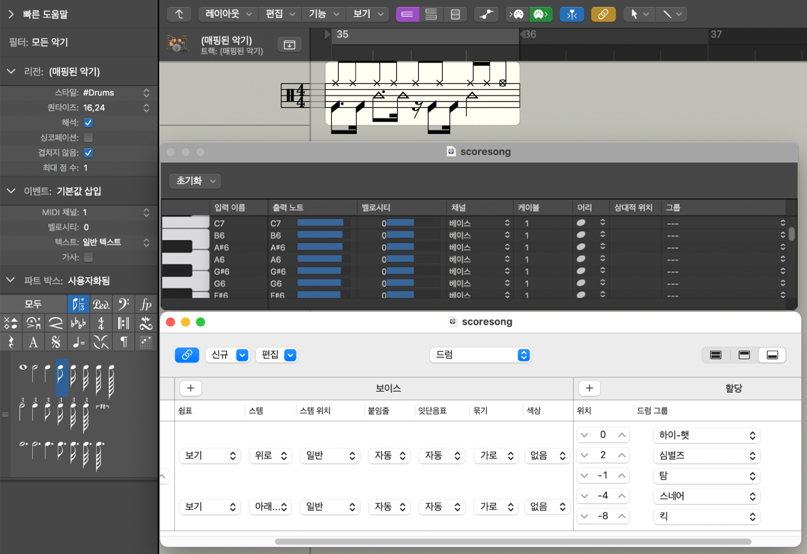Pick the whole note in Part Box

point(23,369)
